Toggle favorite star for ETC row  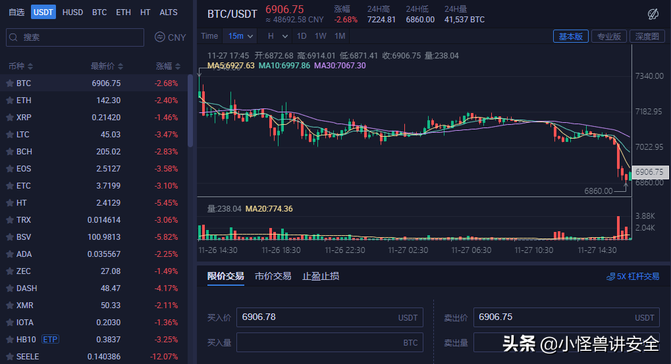click(x=9, y=186)
